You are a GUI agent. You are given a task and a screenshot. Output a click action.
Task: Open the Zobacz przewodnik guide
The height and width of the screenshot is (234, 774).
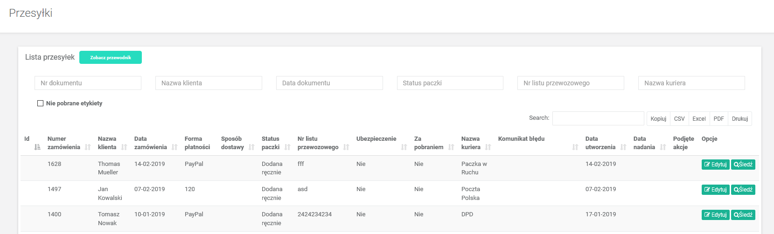click(x=111, y=58)
